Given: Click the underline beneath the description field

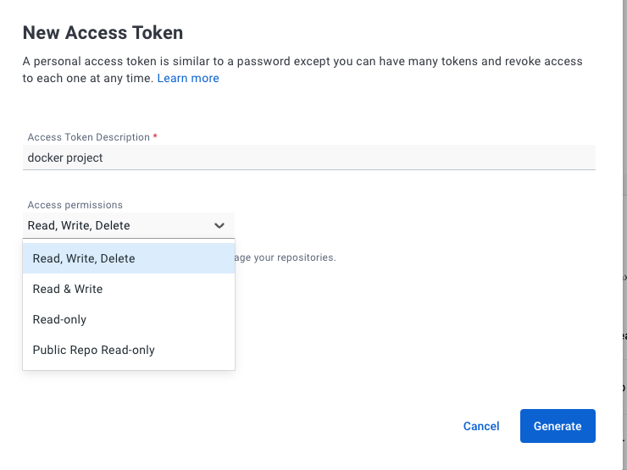Looking at the screenshot, I should [x=308, y=169].
